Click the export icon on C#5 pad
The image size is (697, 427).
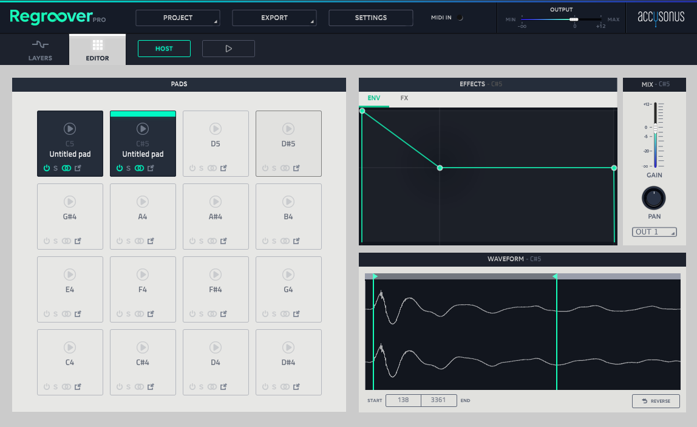151,168
